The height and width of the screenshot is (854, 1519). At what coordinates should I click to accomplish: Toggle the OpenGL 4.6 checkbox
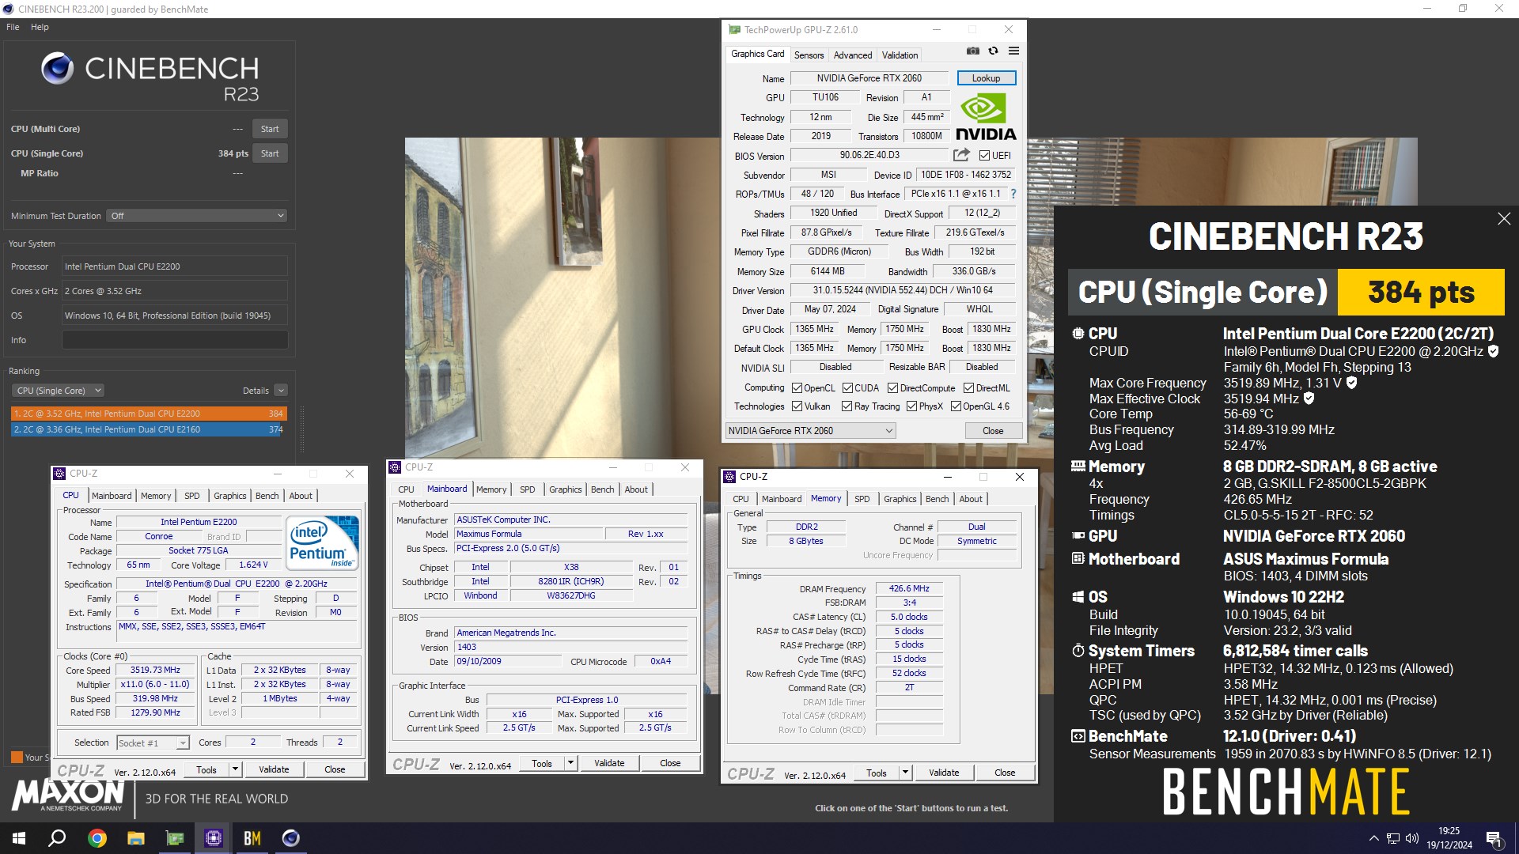(956, 406)
